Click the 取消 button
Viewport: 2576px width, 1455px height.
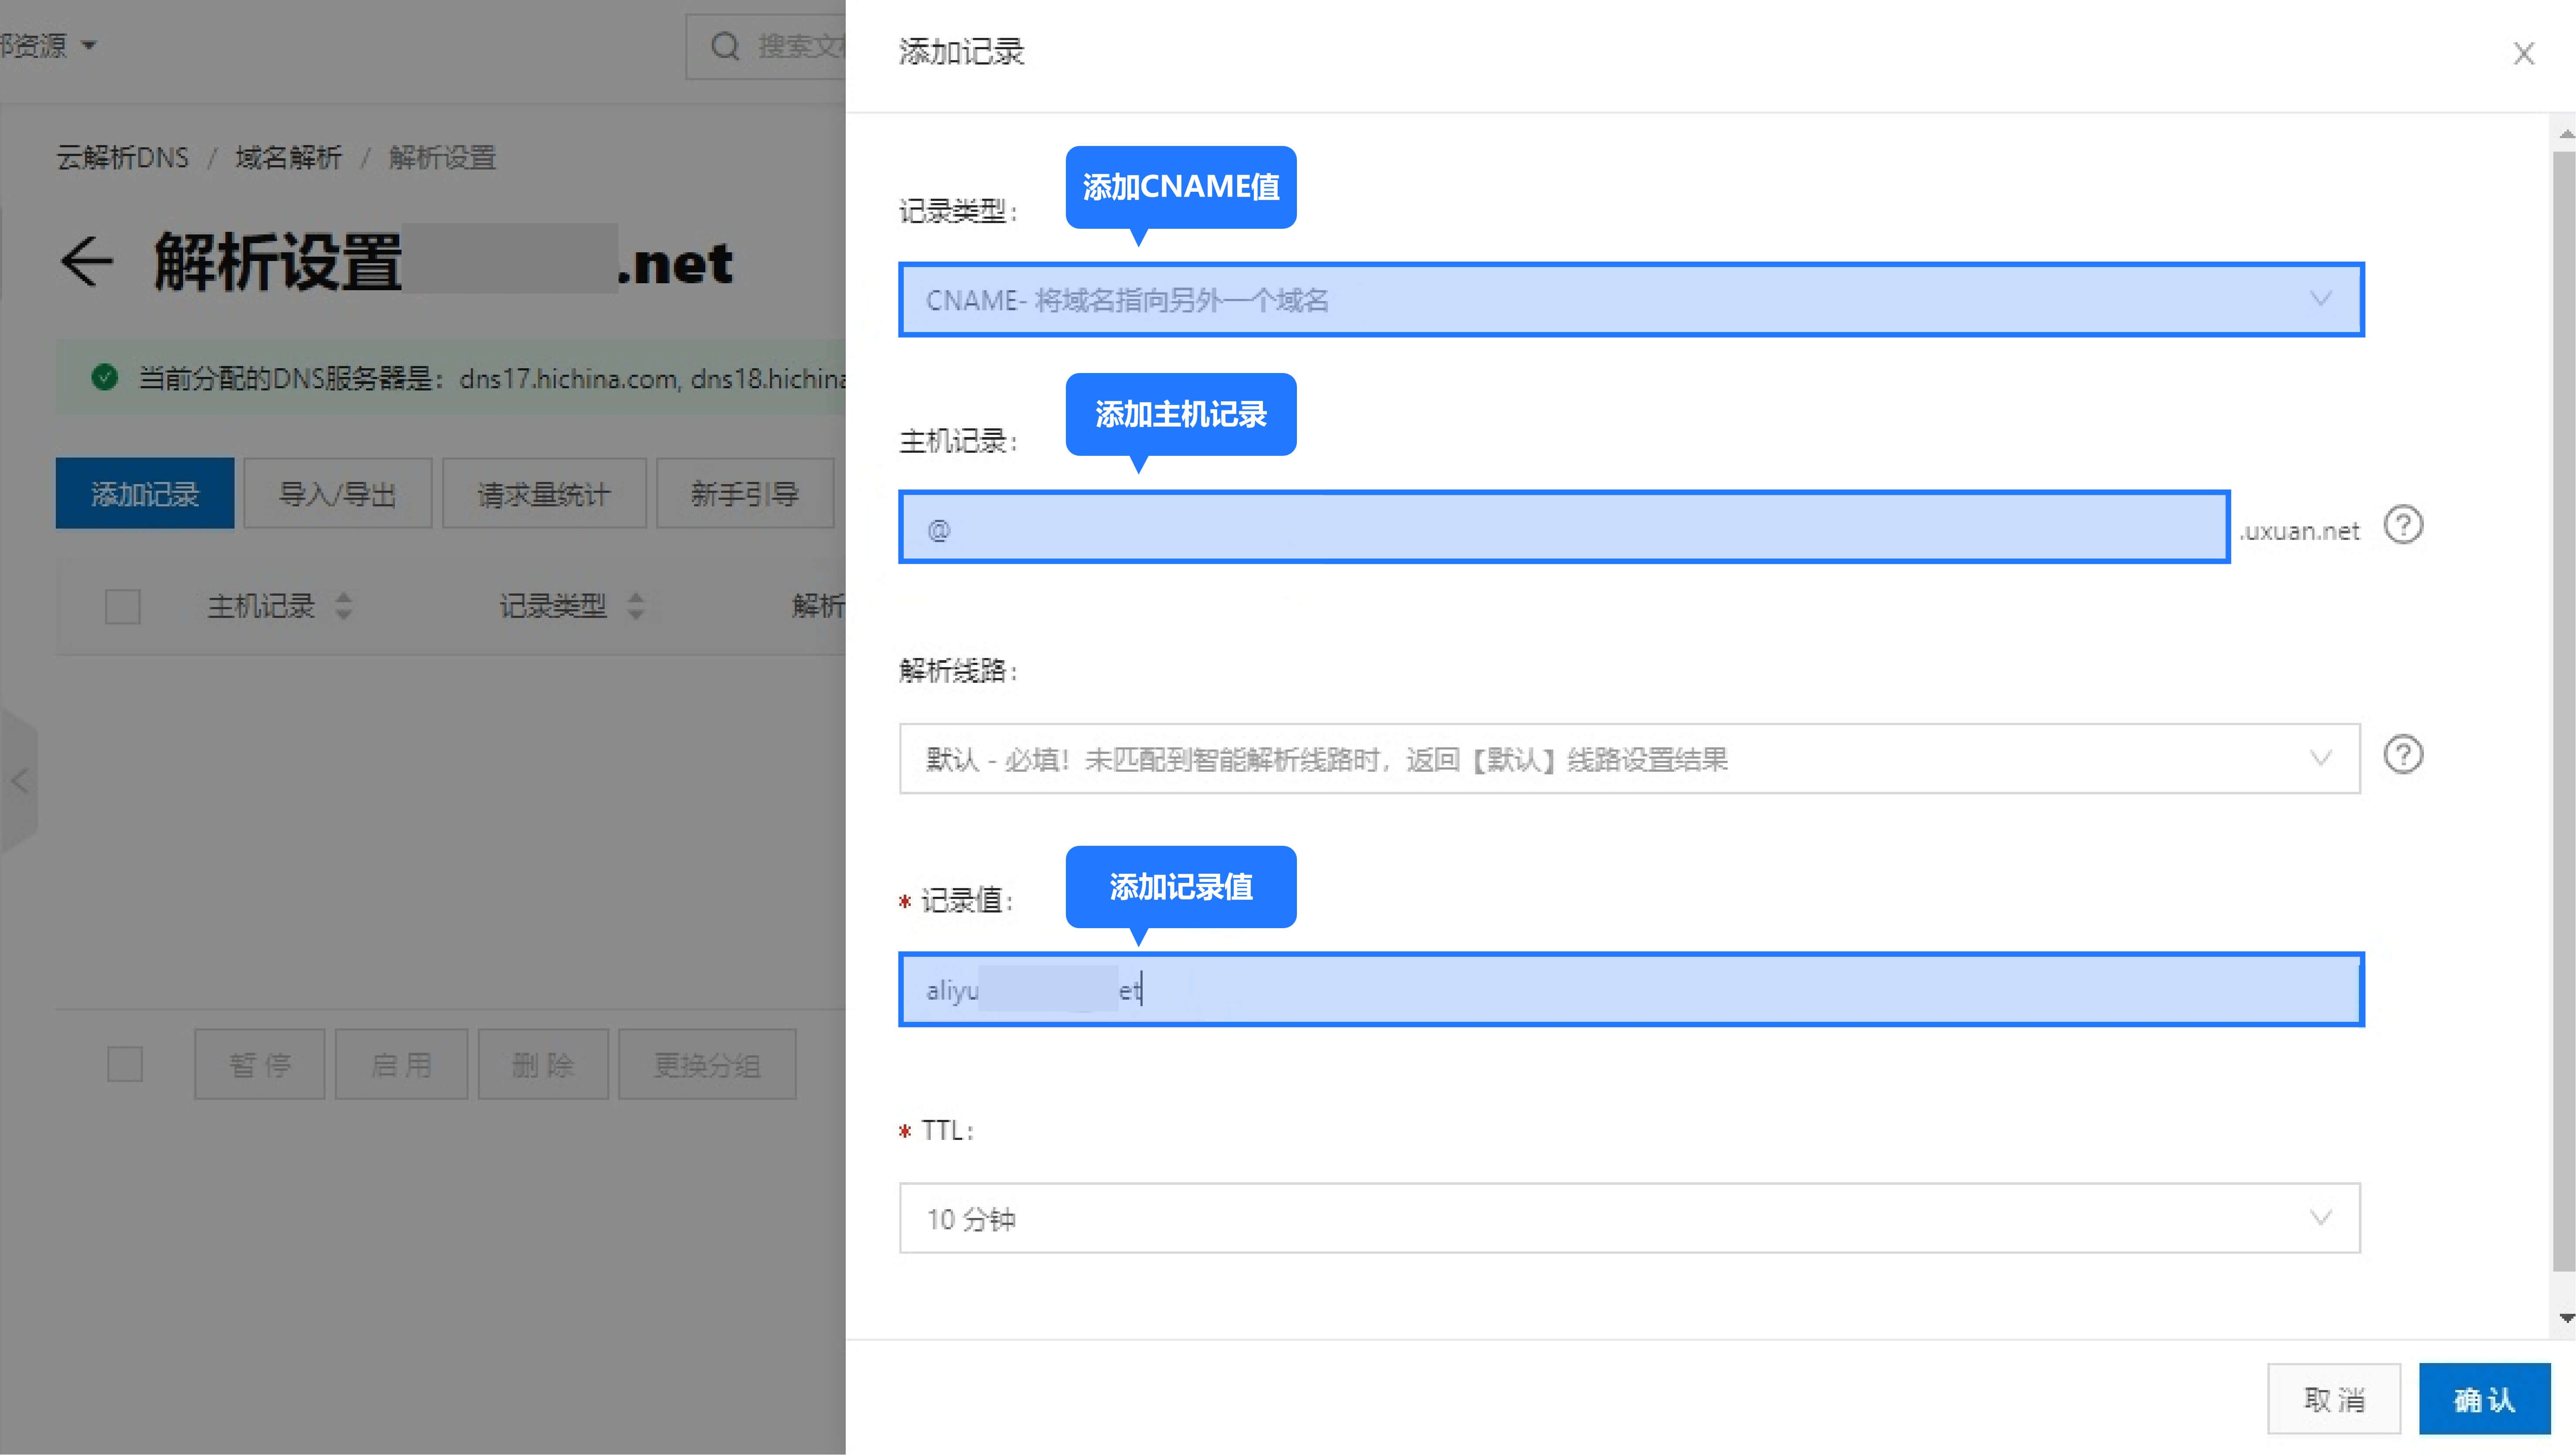pyautogui.click(x=2334, y=1399)
